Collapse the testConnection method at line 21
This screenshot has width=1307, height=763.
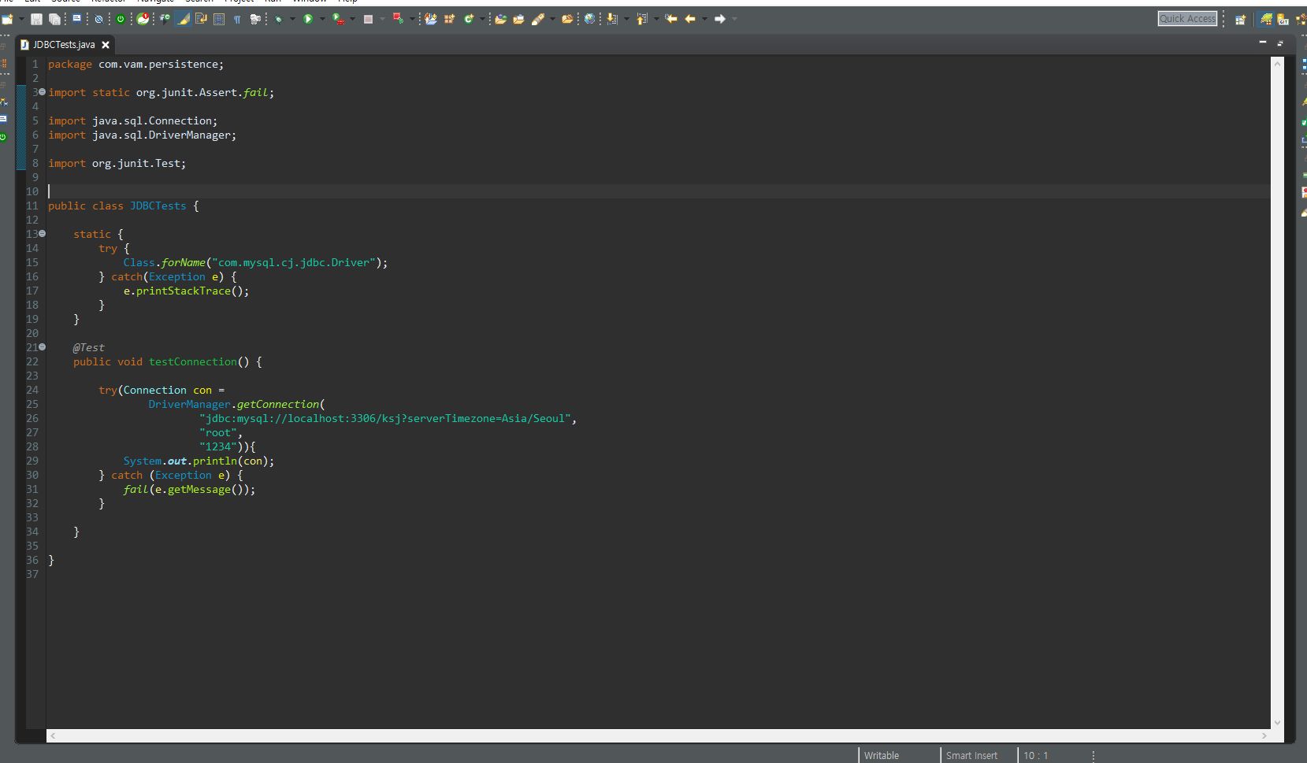pos(42,347)
